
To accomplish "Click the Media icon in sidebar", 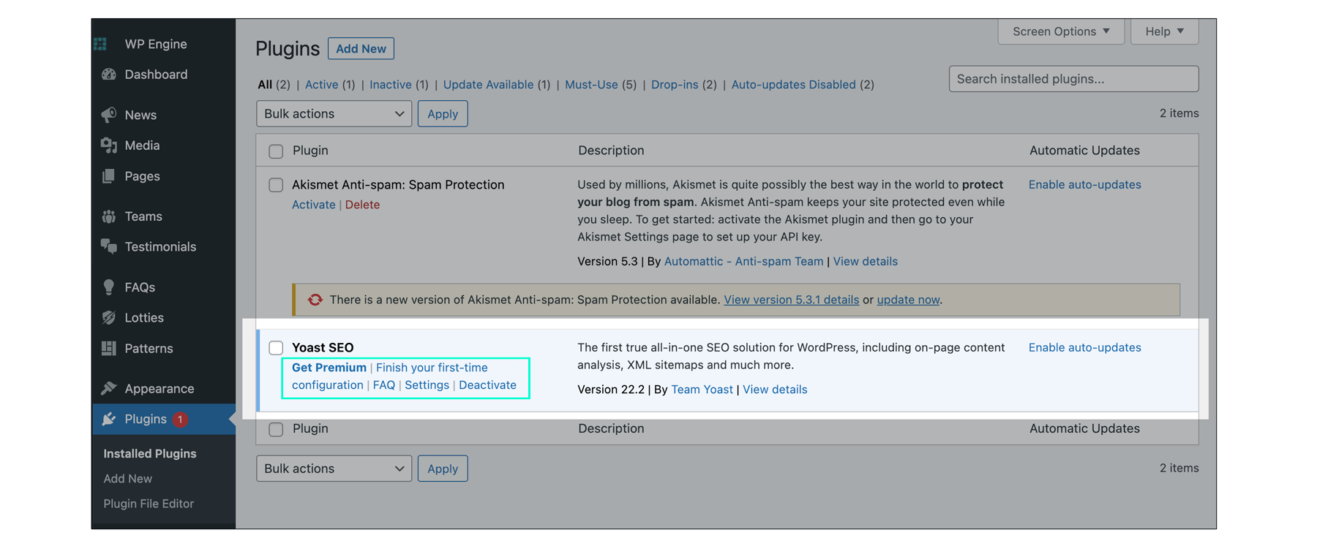I will coord(109,145).
